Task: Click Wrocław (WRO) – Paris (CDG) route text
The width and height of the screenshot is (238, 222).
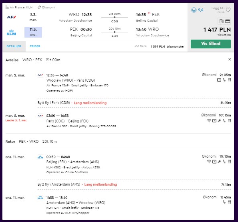Action: tap(71, 80)
